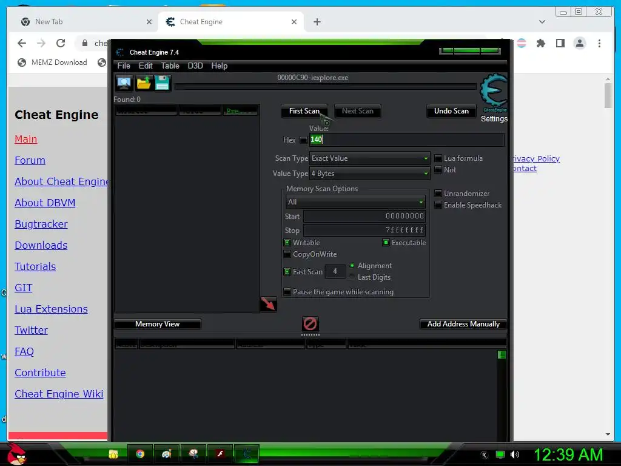Copy selected addresses with red arrow
621x466 pixels.
tap(268, 304)
